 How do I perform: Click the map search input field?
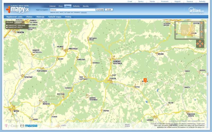click(73, 10)
